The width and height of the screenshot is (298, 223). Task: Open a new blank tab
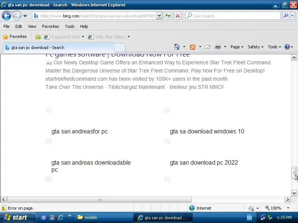coord(120,48)
